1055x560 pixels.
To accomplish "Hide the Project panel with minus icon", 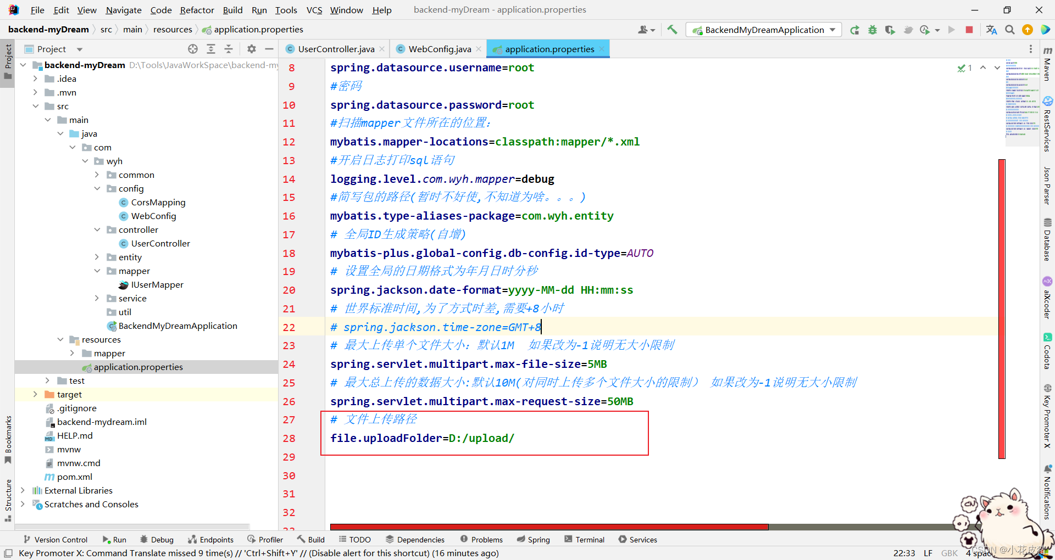I will pos(269,49).
